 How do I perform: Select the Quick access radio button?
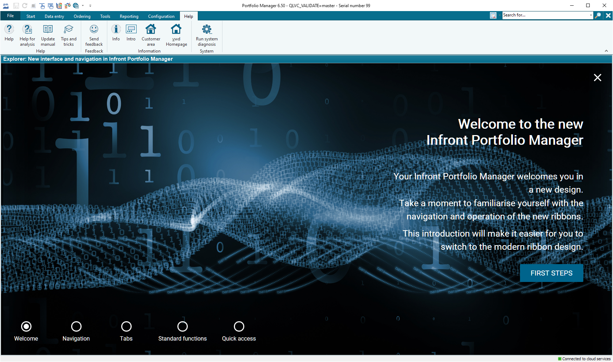click(239, 326)
